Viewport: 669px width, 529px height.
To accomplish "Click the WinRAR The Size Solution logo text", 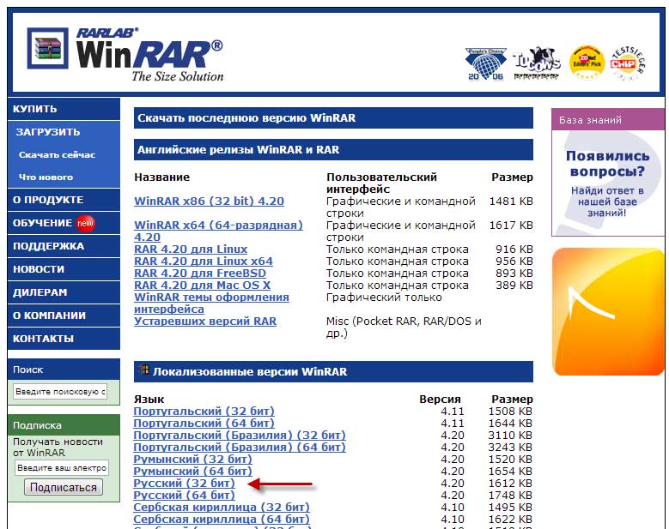I will click(x=149, y=56).
